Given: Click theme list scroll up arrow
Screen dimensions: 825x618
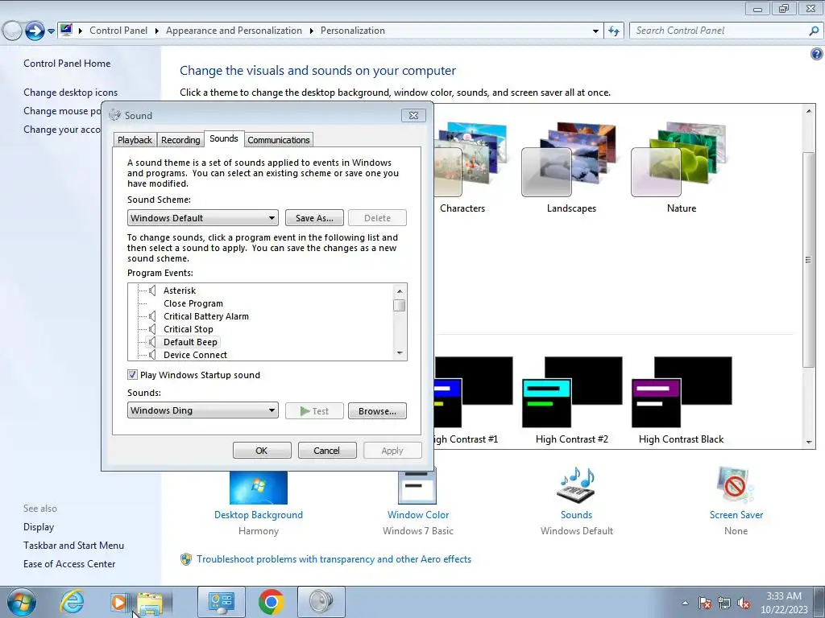Looking at the screenshot, I should (809, 111).
